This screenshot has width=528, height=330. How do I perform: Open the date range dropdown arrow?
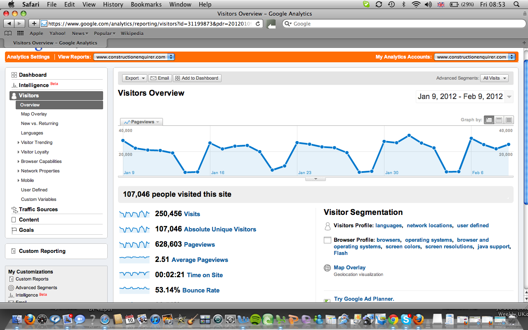(509, 97)
